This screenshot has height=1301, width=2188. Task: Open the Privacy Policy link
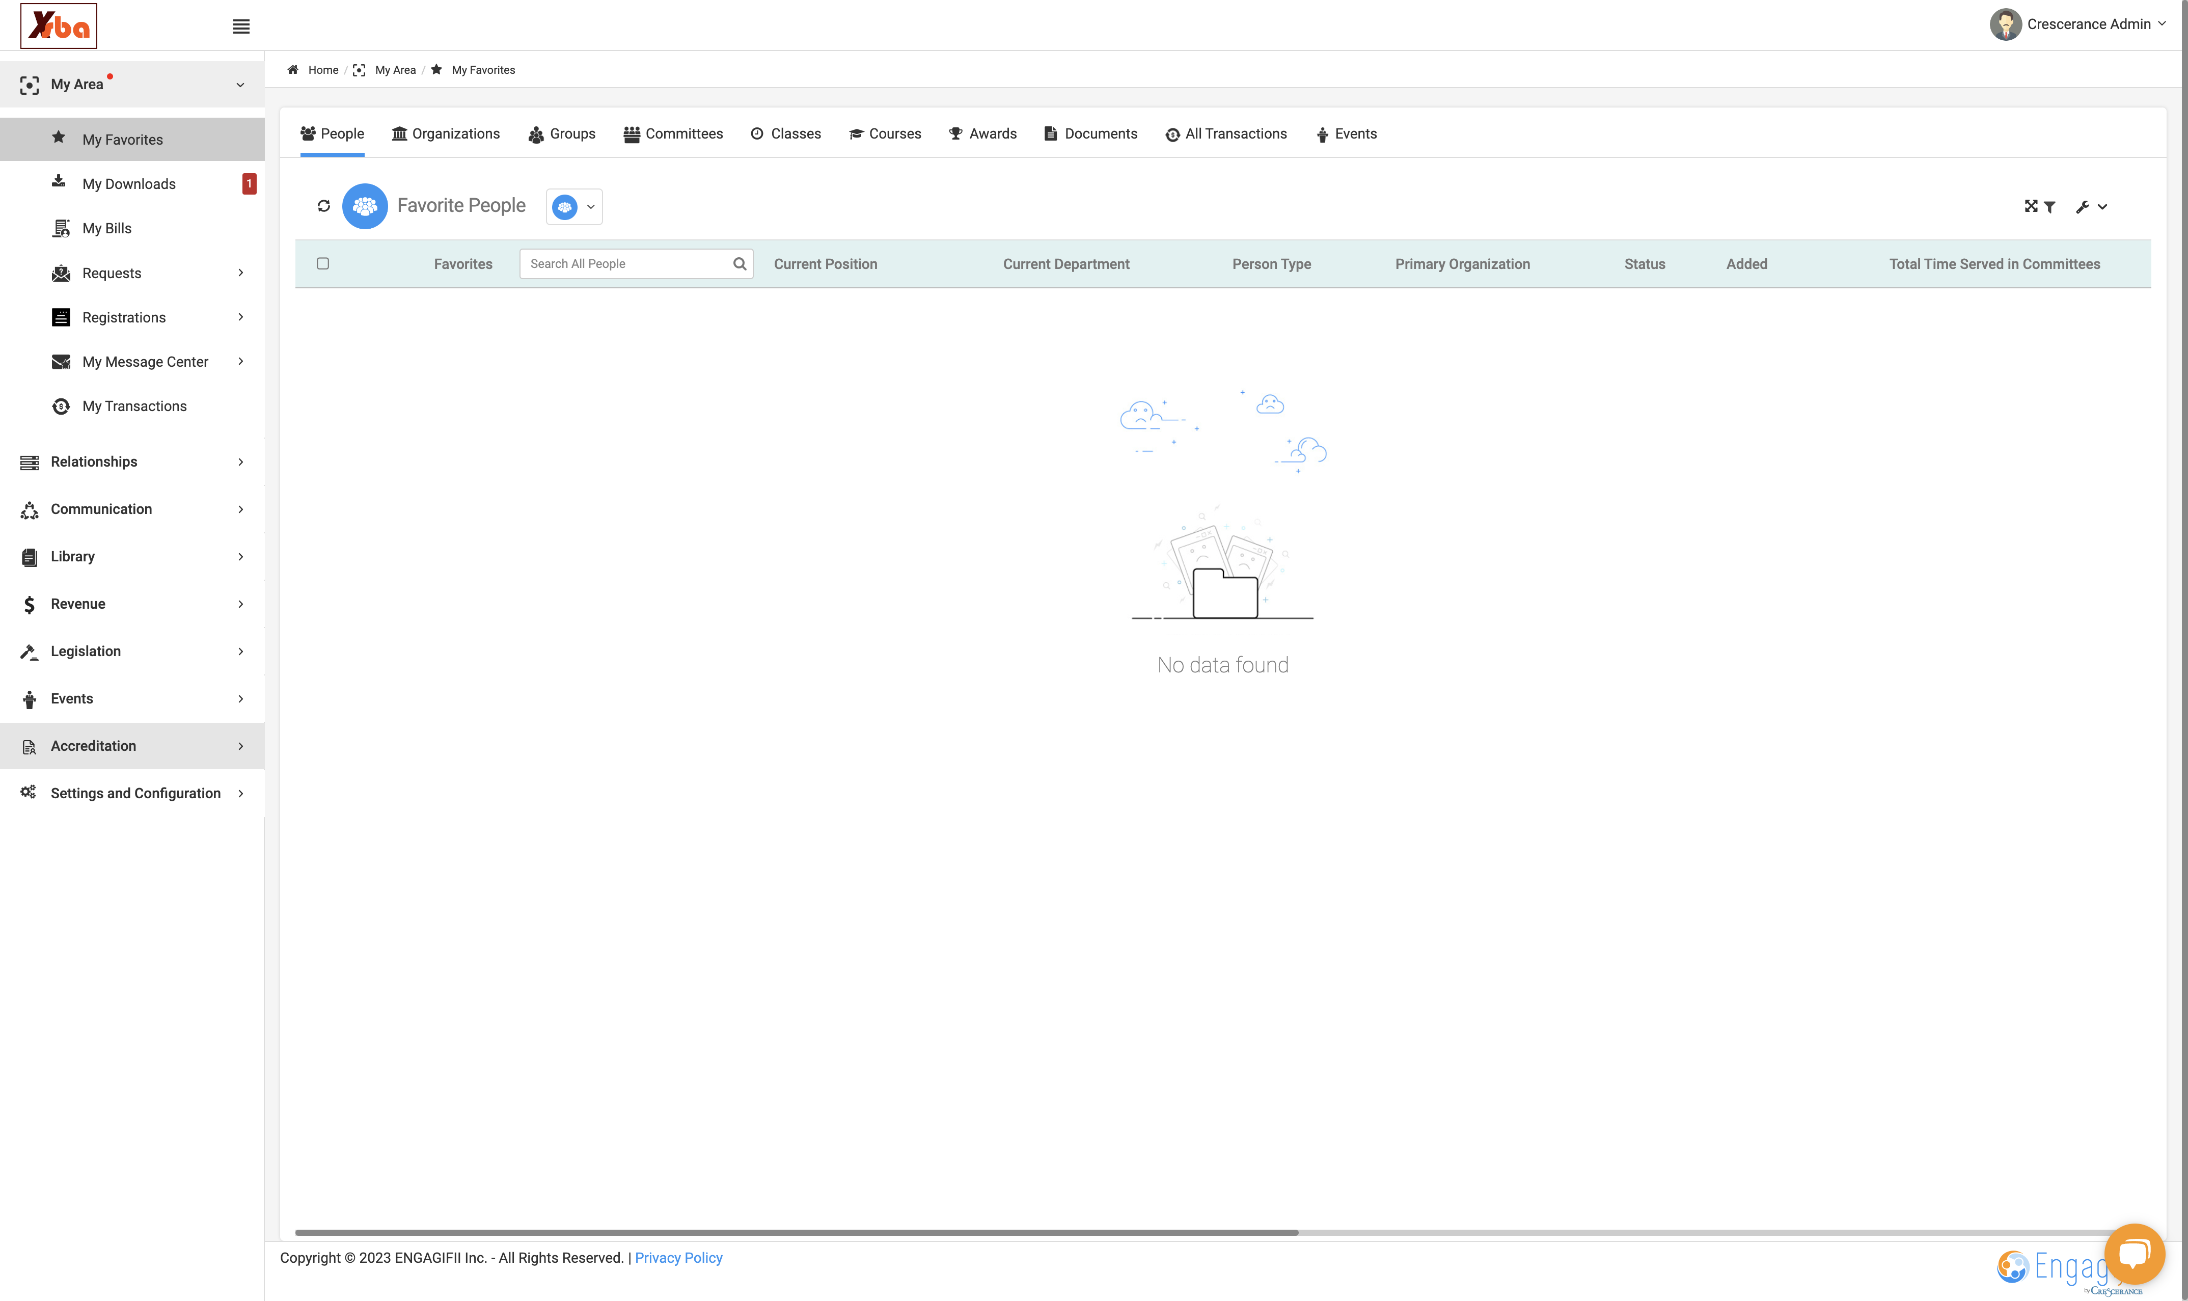(x=678, y=1258)
